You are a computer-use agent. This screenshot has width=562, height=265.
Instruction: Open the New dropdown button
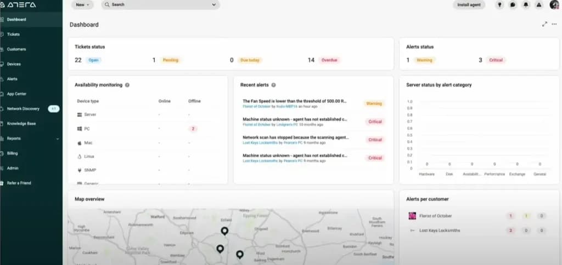tap(82, 4)
